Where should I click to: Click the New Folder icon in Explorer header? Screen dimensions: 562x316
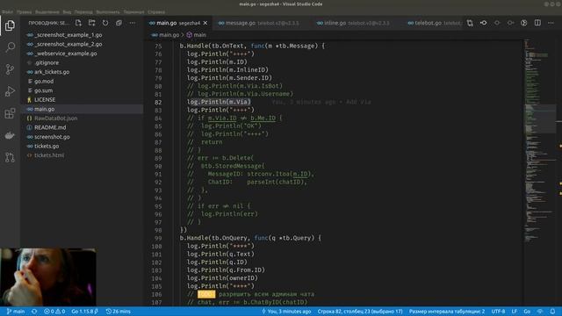[91, 23]
